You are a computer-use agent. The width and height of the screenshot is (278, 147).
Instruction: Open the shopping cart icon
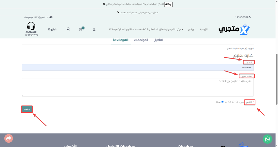(x=81, y=29)
